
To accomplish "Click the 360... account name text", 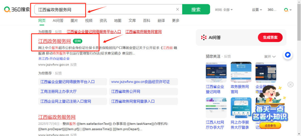I will 272,10.
